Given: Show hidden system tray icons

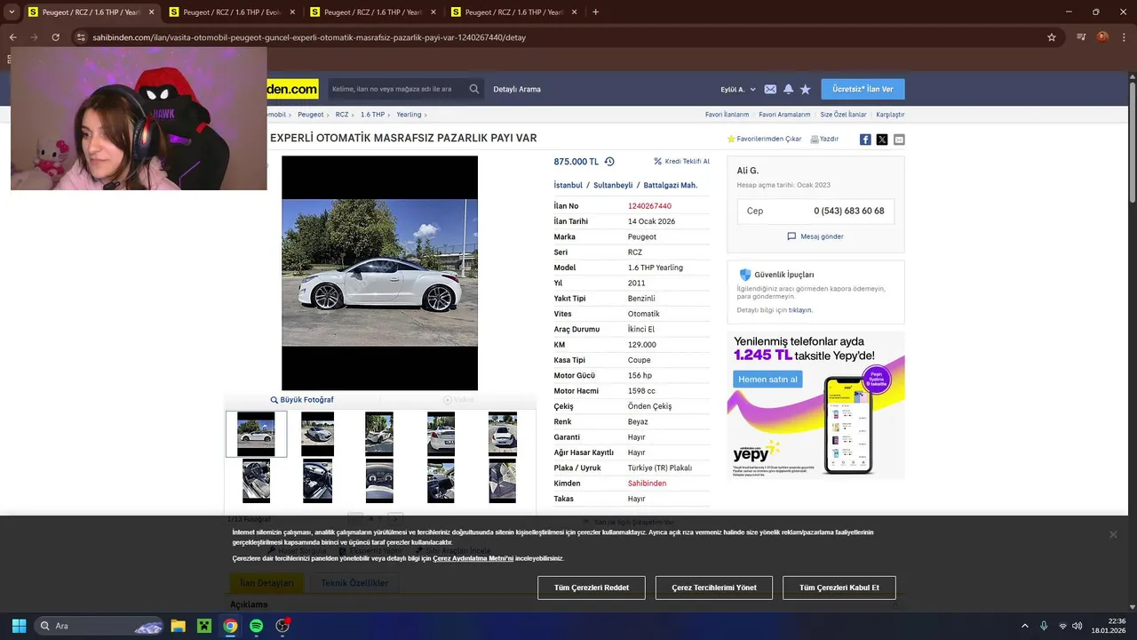Looking at the screenshot, I should (x=1024, y=626).
